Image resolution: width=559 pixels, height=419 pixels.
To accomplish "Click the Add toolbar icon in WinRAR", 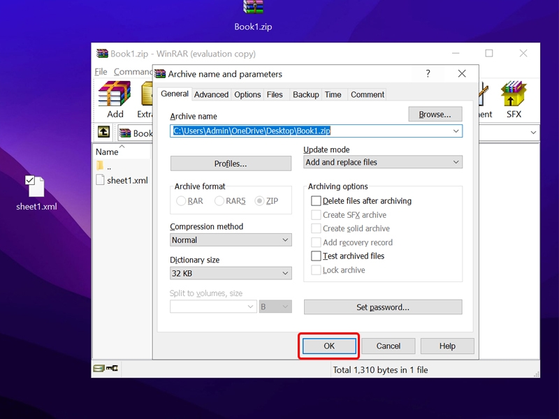I will (x=115, y=99).
